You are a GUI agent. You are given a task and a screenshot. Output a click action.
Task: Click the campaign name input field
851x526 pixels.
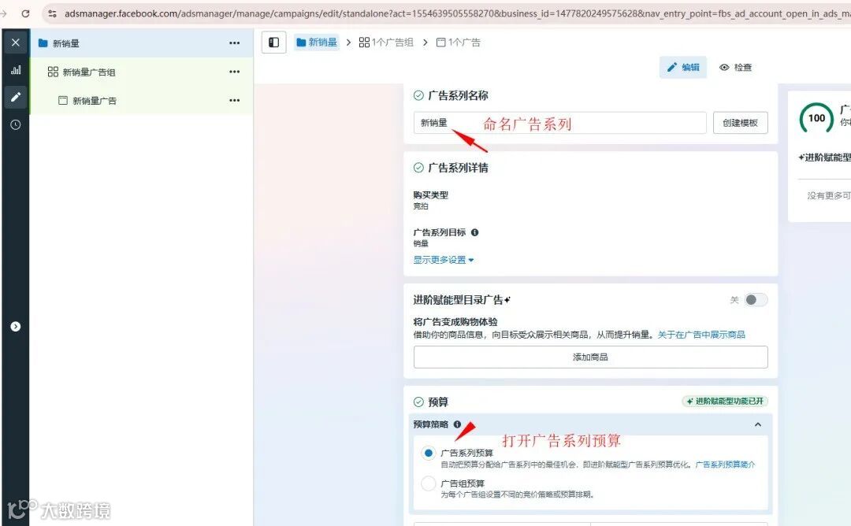559,123
